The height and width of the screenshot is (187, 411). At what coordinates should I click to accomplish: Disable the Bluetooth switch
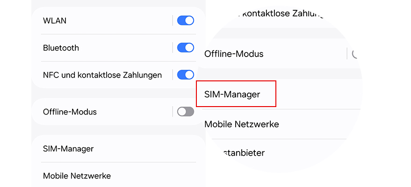[x=186, y=48]
